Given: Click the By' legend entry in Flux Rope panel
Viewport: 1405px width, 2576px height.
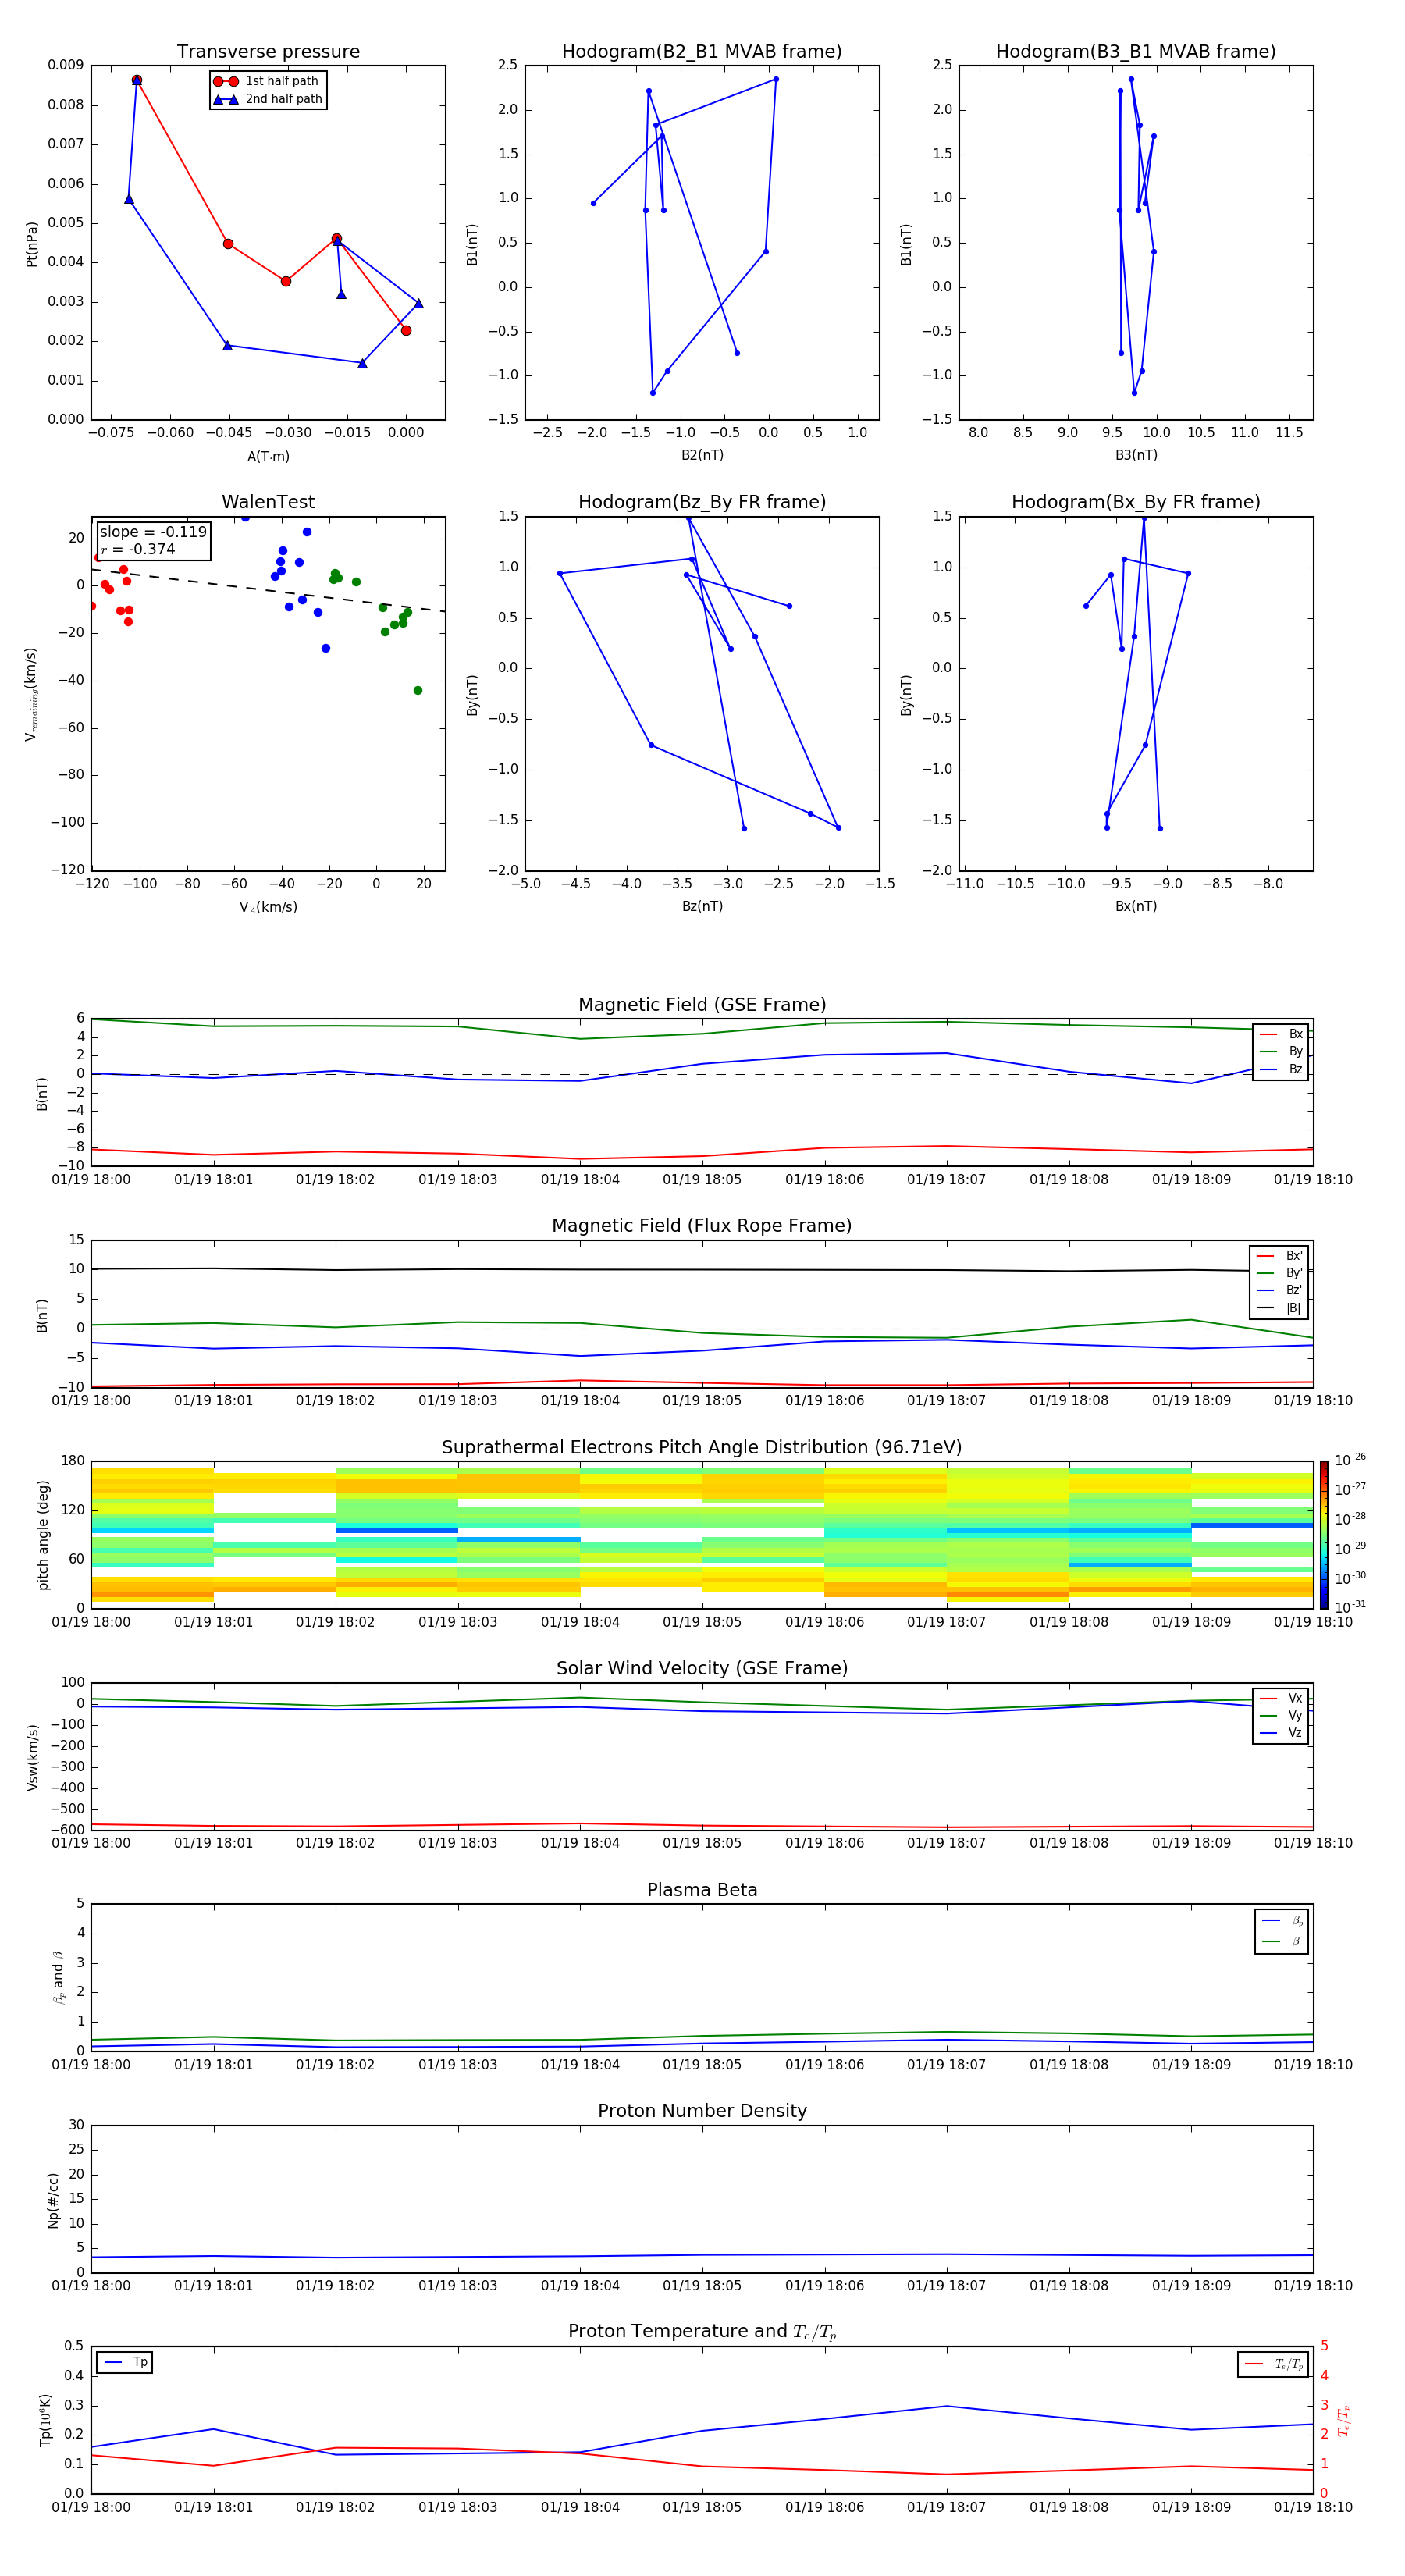Looking at the screenshot, I should click(x=1280, y=1273).
